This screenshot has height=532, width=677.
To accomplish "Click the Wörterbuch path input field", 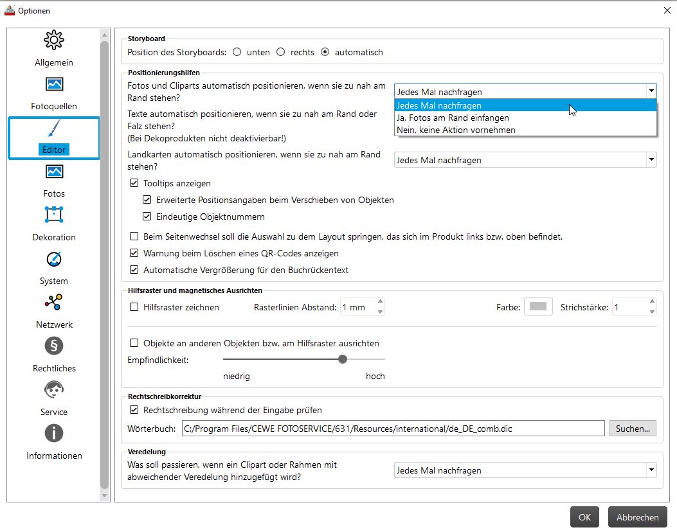I will pyautogui.click(x=393, y=429).
